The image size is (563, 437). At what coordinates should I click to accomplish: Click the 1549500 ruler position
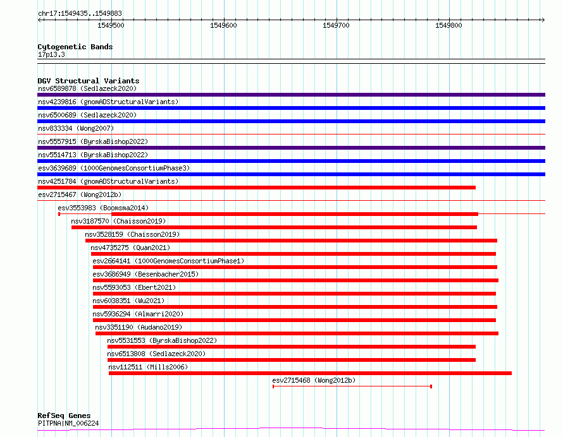coord(111,25)
